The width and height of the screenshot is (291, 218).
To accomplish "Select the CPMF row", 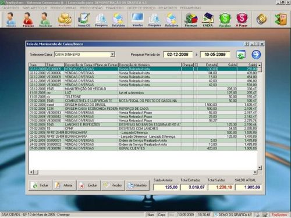I will point(143,128).
